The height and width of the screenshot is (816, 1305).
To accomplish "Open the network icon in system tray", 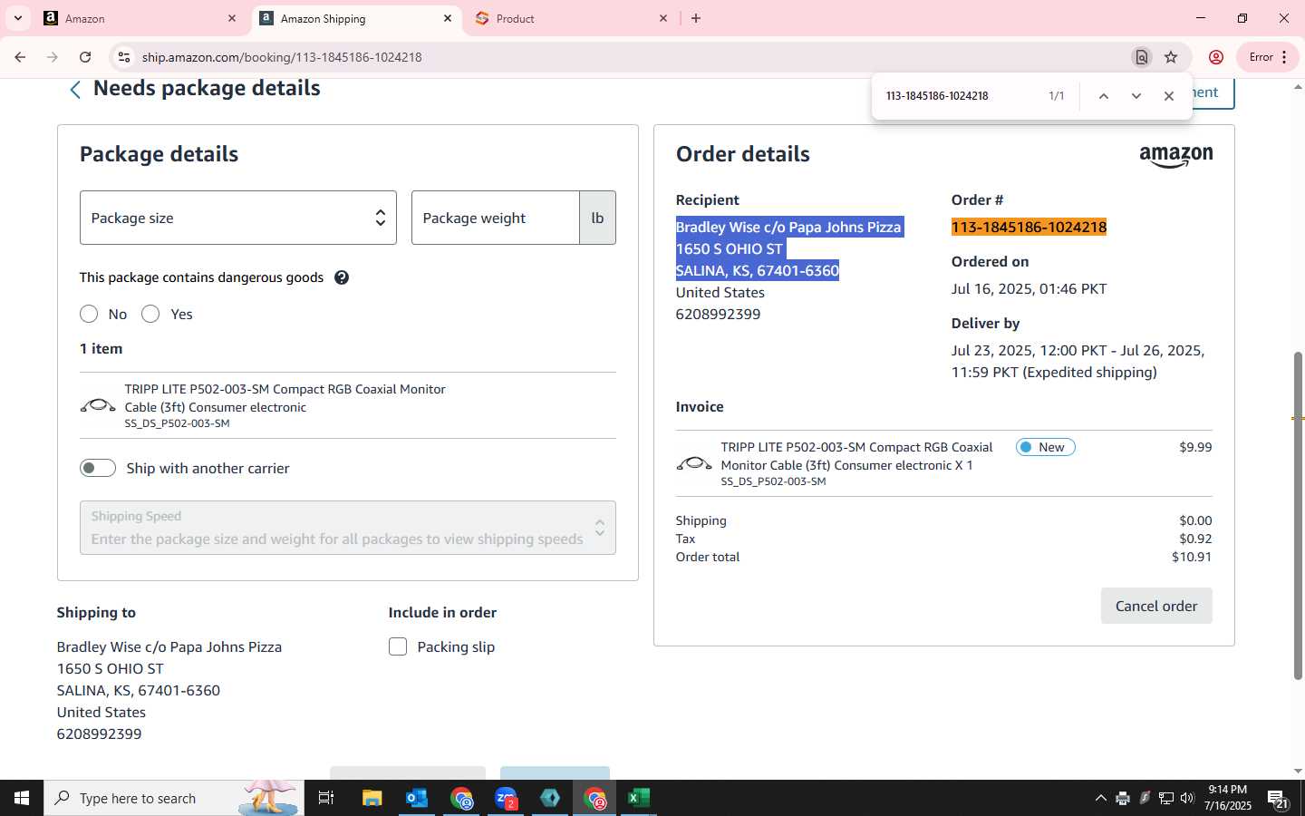I will click(x=1165, y=798).
